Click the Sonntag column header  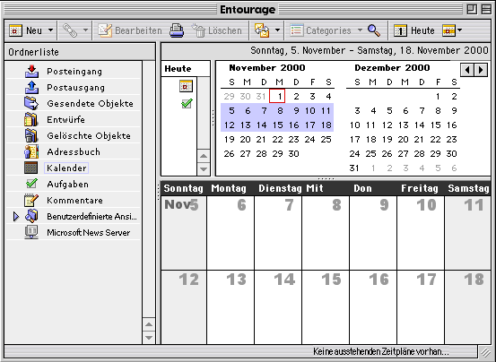183,188
